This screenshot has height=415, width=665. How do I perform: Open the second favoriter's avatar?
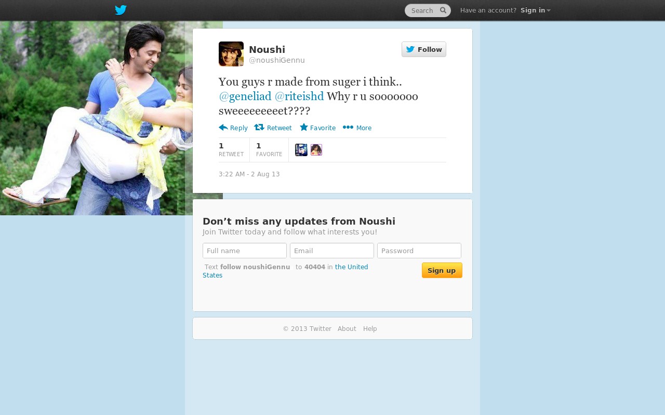point(316,150)
